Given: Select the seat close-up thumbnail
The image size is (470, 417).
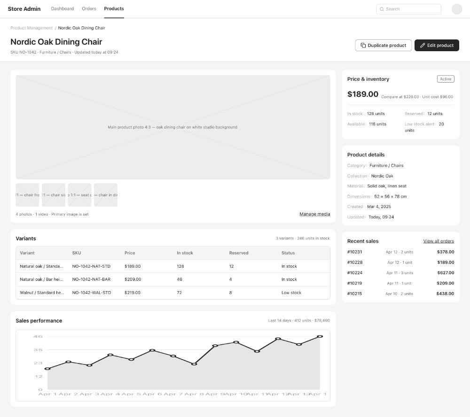Looking at the screenshot, I should [79, 195].
